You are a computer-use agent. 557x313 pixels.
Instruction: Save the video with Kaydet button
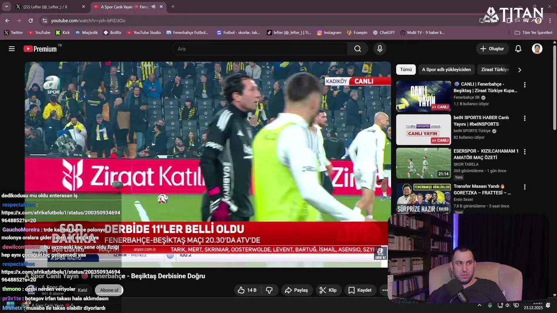[x=360, y=290]
